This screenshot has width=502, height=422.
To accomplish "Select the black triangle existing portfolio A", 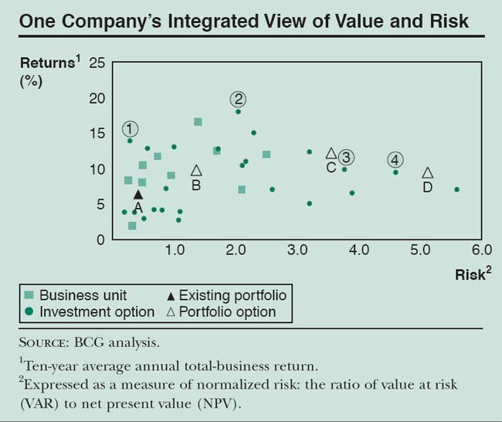I will coord(138,195).
